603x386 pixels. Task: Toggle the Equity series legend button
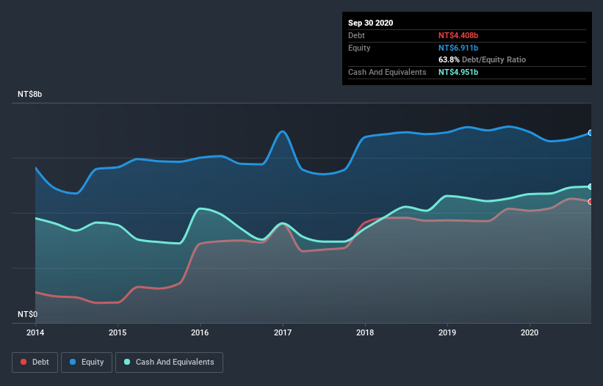click(x=87, y=363)
